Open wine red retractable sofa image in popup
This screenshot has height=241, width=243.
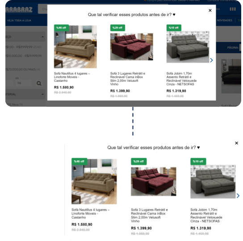click(132, 46)
